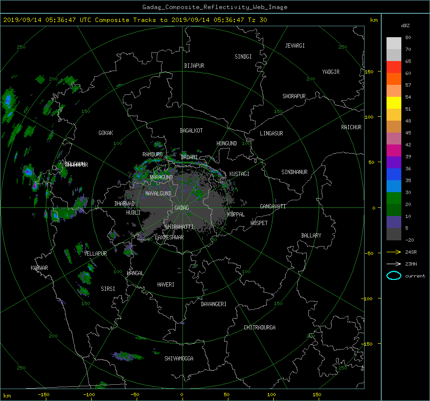Click the '23MN' legend label
Viewport: 430px width, 401px height.
[x=411, y=264]
